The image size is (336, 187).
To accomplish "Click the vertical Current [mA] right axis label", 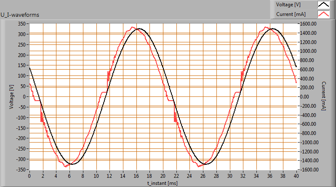I will coord(323,96).
